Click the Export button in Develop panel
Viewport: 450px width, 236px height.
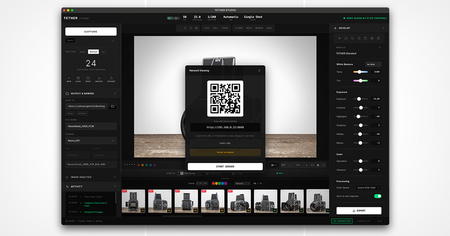coord(359,210)
